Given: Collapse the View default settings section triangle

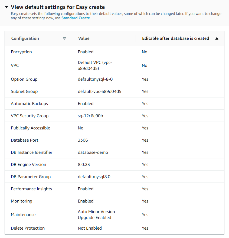Looking at the screenshot, I should 6,7.
